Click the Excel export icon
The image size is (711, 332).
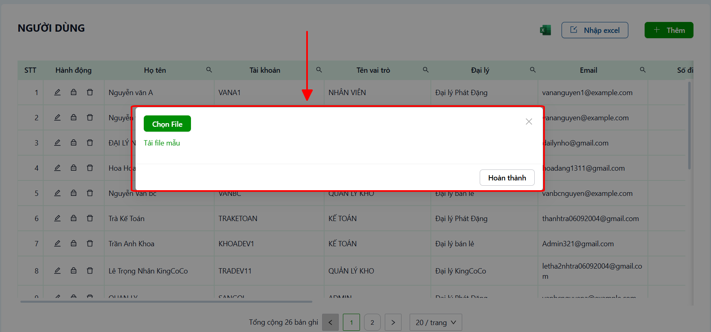(545, 30)
